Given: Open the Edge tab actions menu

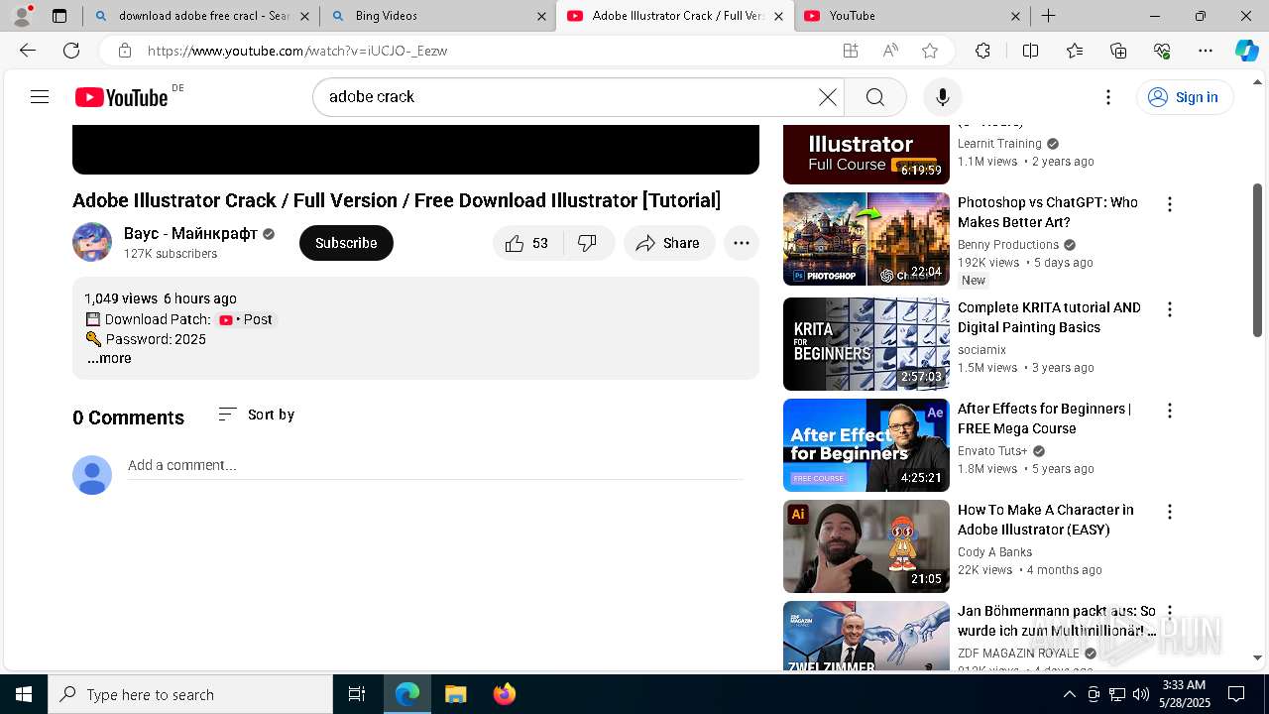Looking at the screenshot, I should 59,16.
